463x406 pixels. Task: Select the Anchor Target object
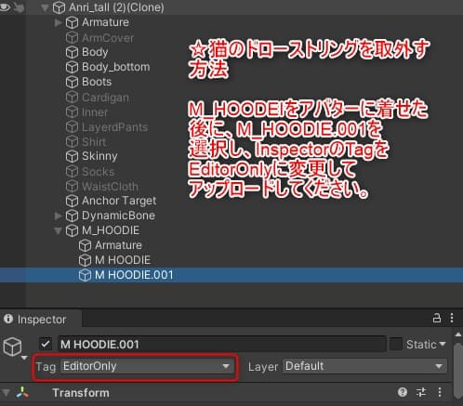click(x=119, y=201)
